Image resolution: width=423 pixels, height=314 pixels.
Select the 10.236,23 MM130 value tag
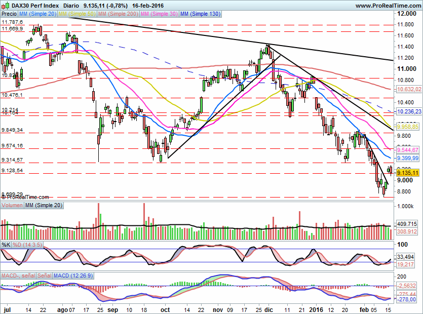(409, 111)
